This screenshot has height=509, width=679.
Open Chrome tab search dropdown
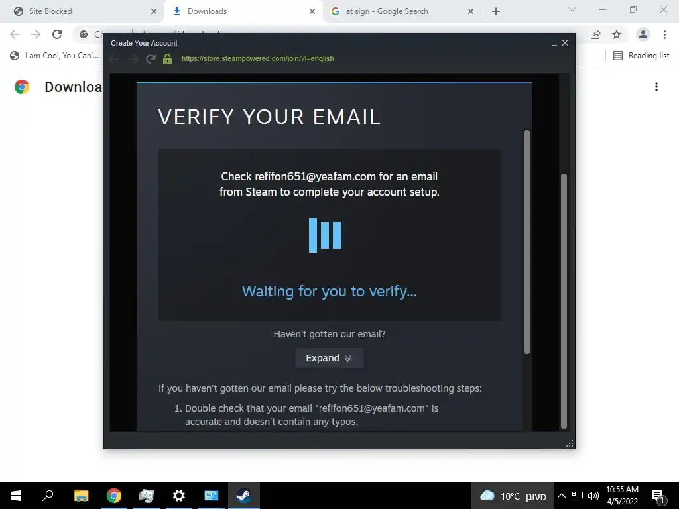pos(572,9)
